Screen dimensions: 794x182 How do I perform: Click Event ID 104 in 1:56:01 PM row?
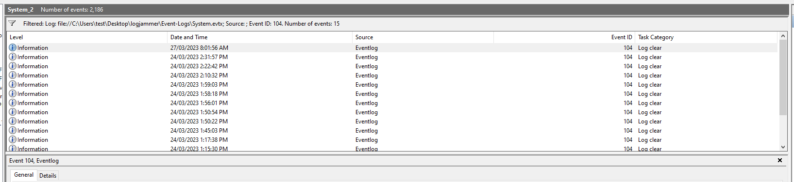628,103
